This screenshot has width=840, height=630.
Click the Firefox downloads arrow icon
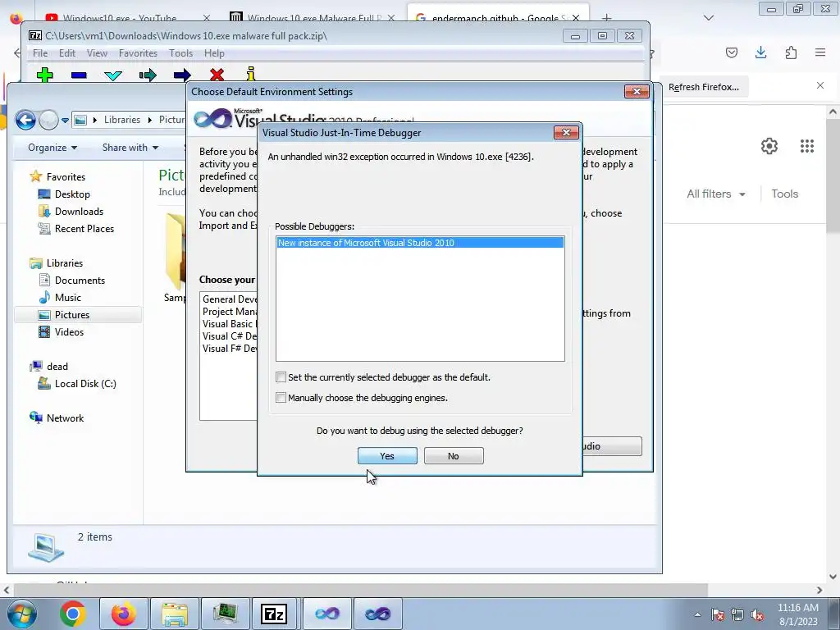click(x=760, y=52)
